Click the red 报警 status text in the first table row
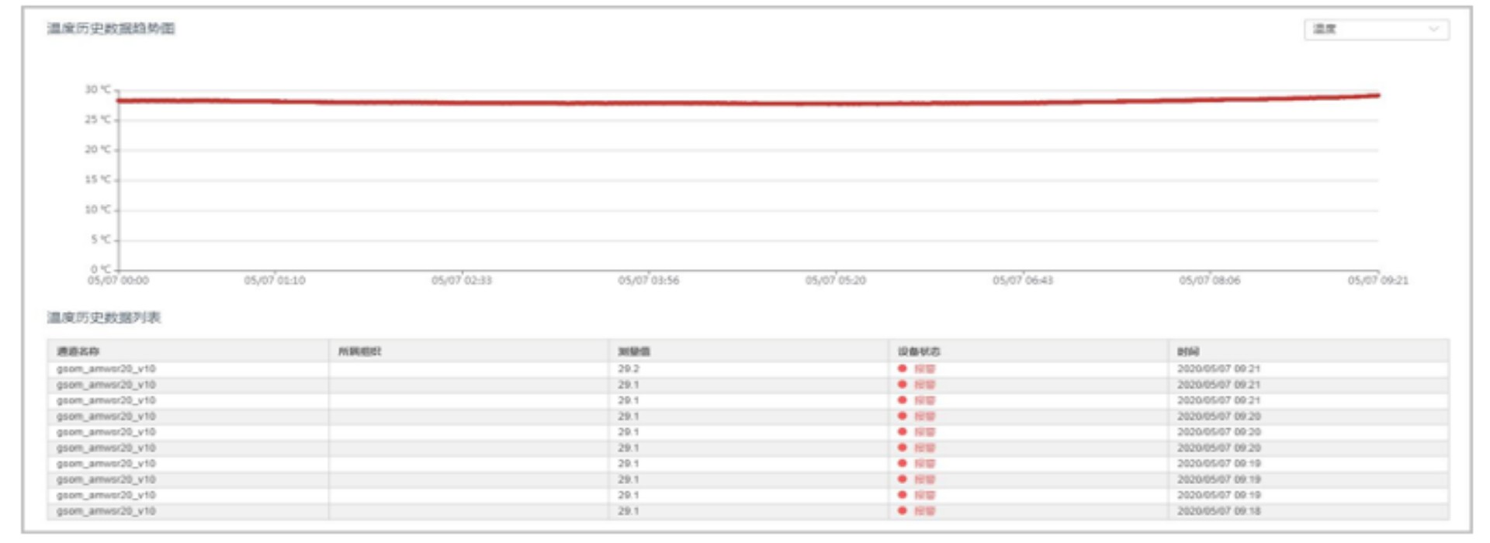 pyautogui.click(x=924, y=369)
